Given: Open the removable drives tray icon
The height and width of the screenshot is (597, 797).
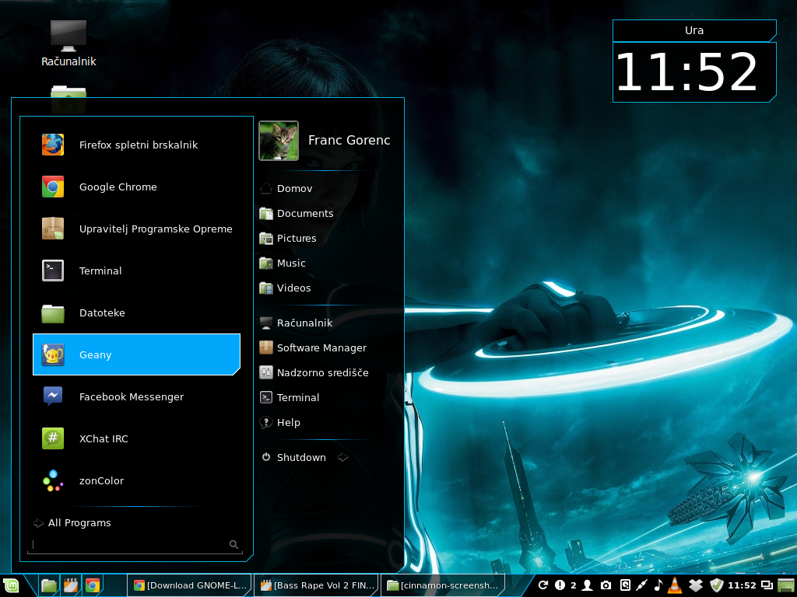Looking at the screenshot, I should tap(625, 585).
